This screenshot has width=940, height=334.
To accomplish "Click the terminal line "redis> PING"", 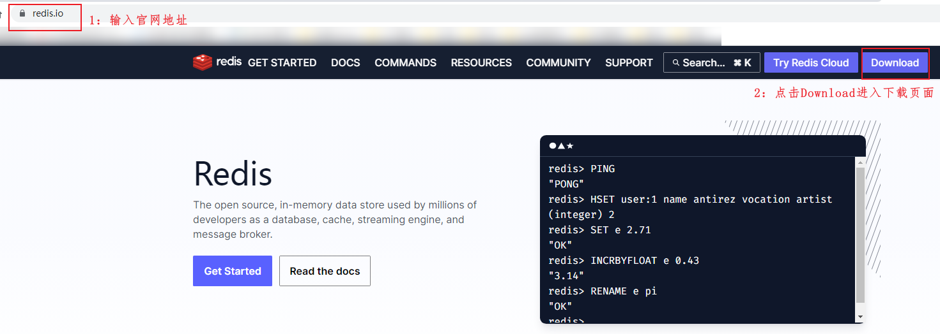I will pyautogui.click(x=582, y=169).
